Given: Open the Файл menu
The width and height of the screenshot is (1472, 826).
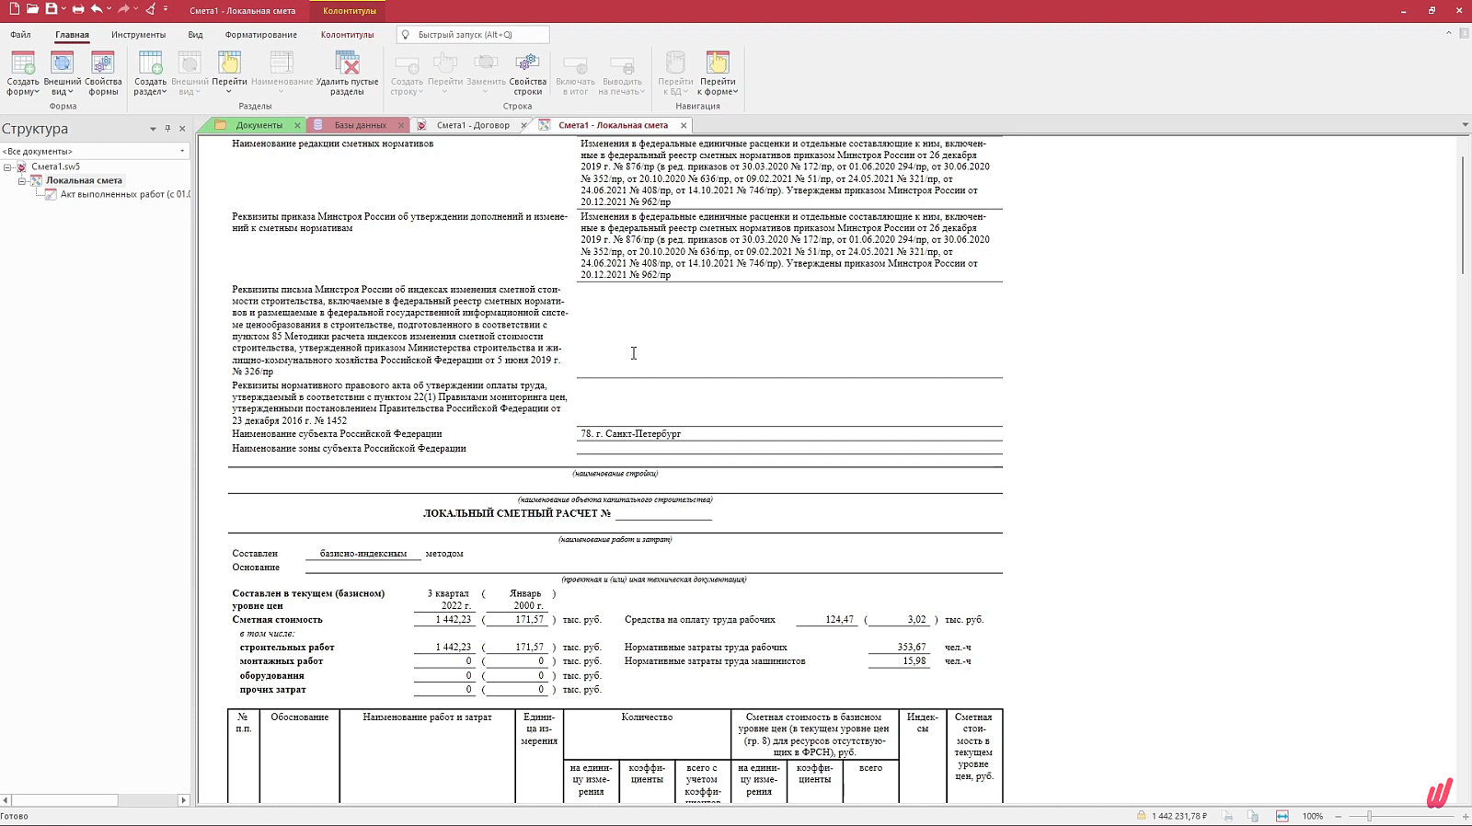Looking at the screenshot, I should pyautogui.click(x=20, y=35).
